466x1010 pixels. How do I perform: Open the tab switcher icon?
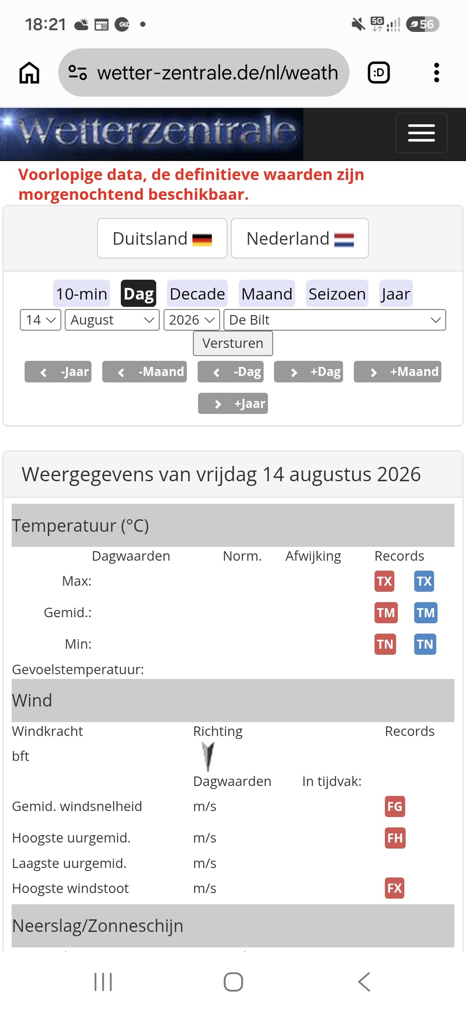point(378,73)
